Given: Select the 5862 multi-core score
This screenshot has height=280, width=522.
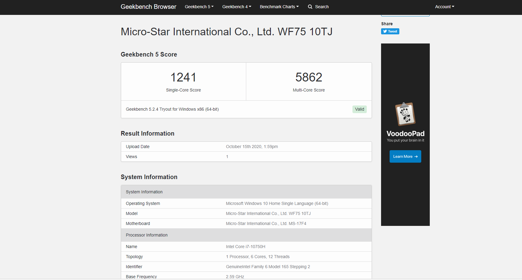Looking at the screenshot, I should click(309, 77).
